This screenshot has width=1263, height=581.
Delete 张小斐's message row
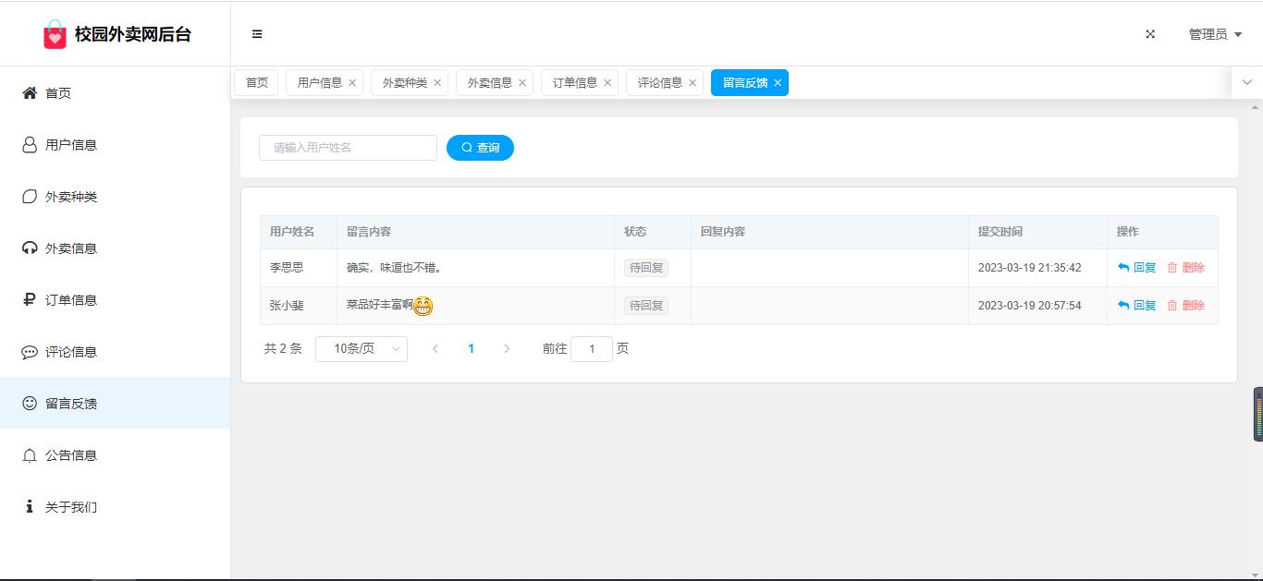click(x=1185, y=306)
